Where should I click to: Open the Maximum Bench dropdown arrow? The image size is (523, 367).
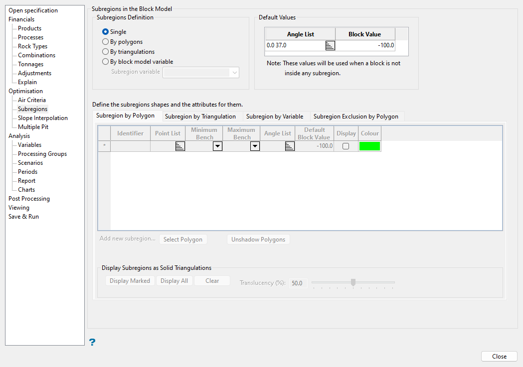tap(255, 146)
